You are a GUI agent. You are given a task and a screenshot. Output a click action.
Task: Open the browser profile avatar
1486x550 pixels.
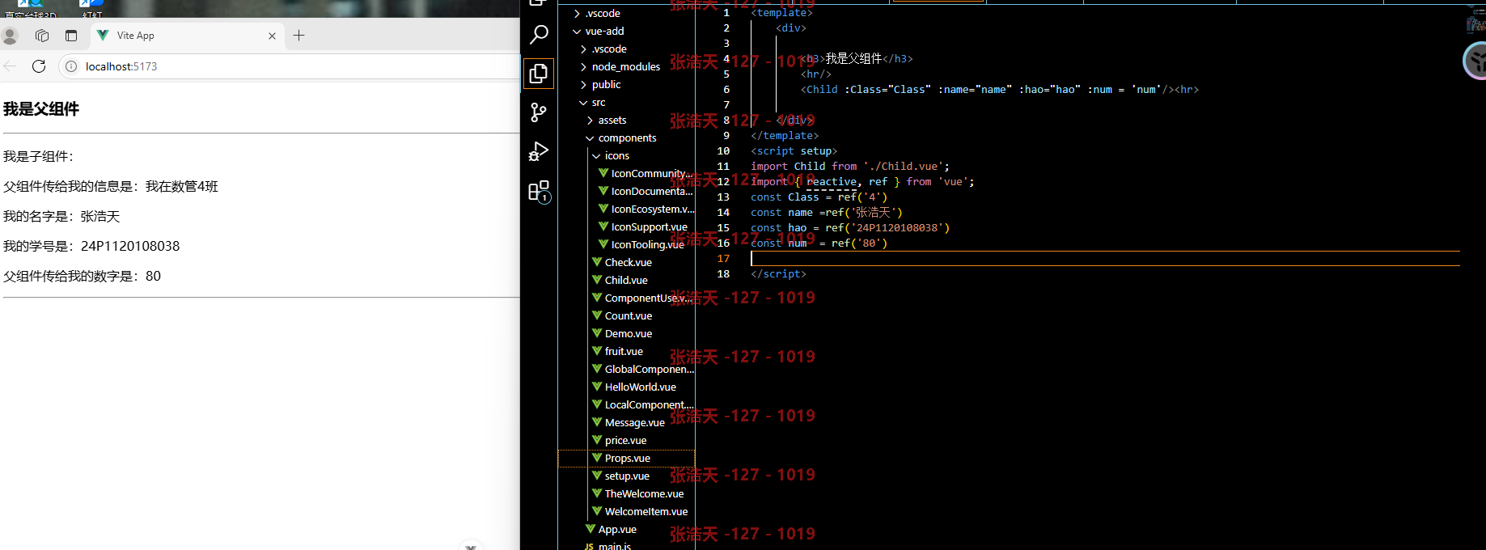point(11,36)
